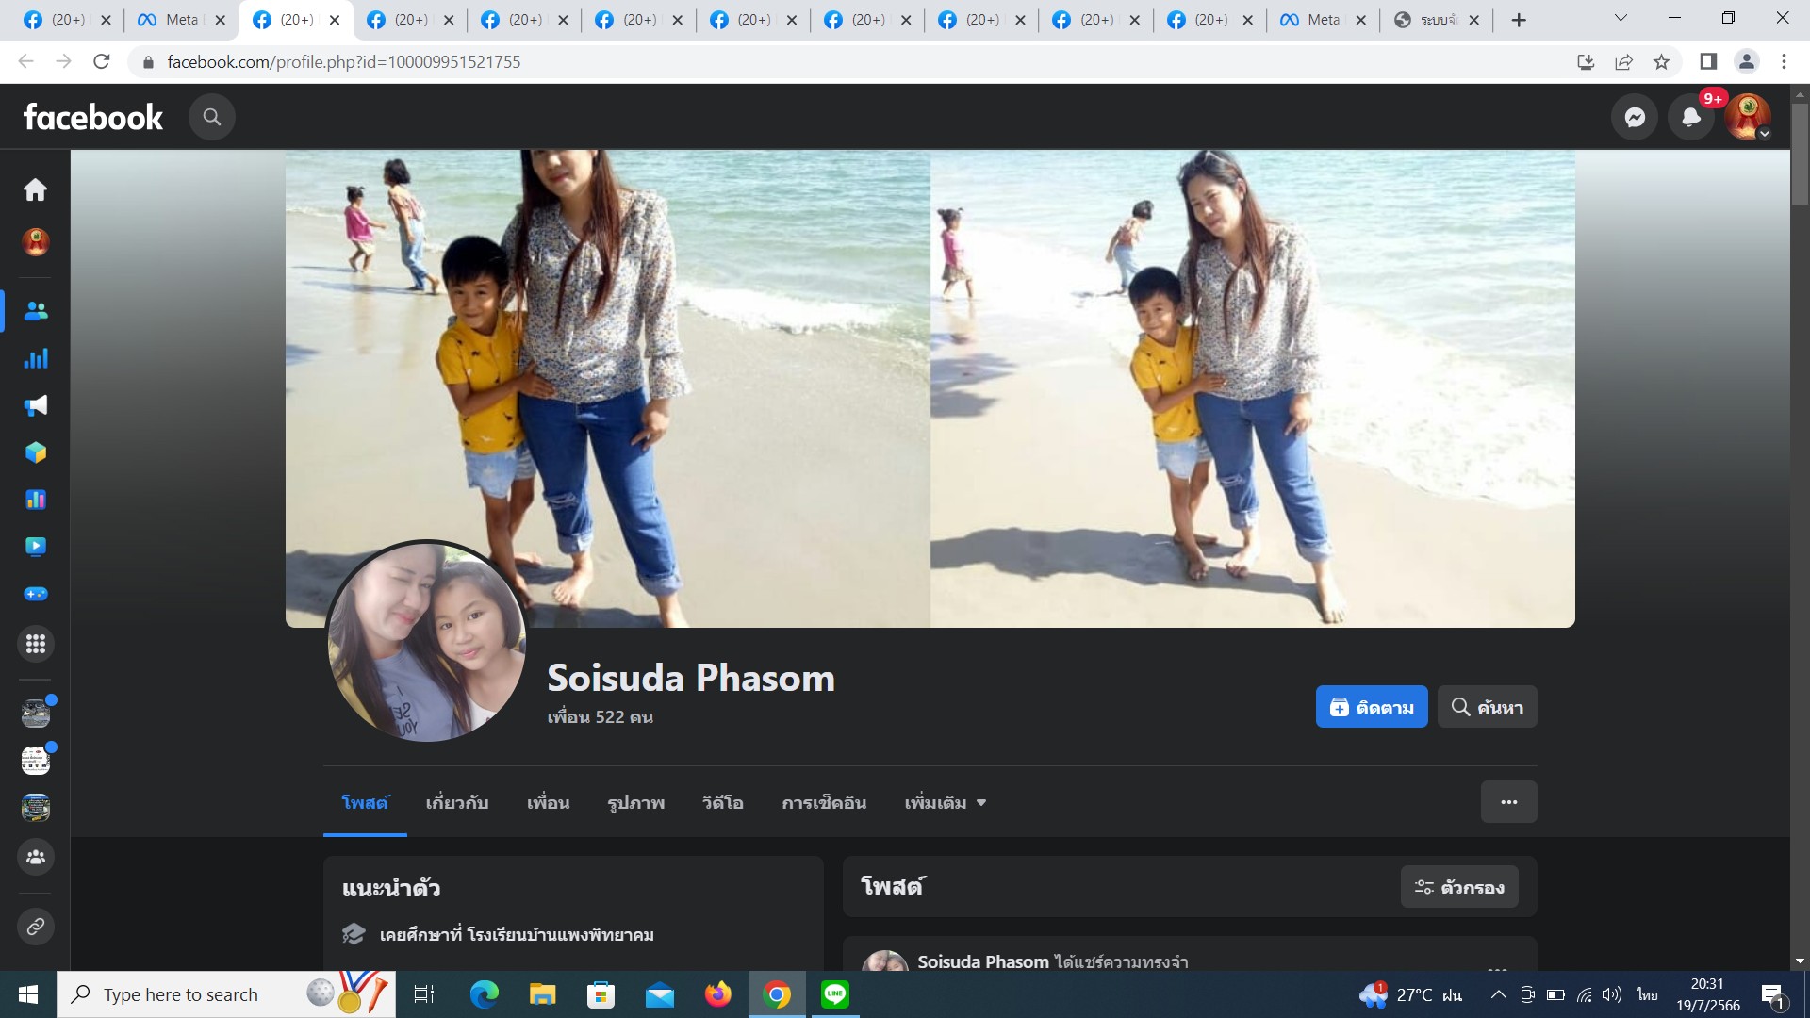Image resolution: width=1810 pixels, height=1018 pixels.
Task: Open LINE app from the taskbar
Action: [x=834, y=994]
